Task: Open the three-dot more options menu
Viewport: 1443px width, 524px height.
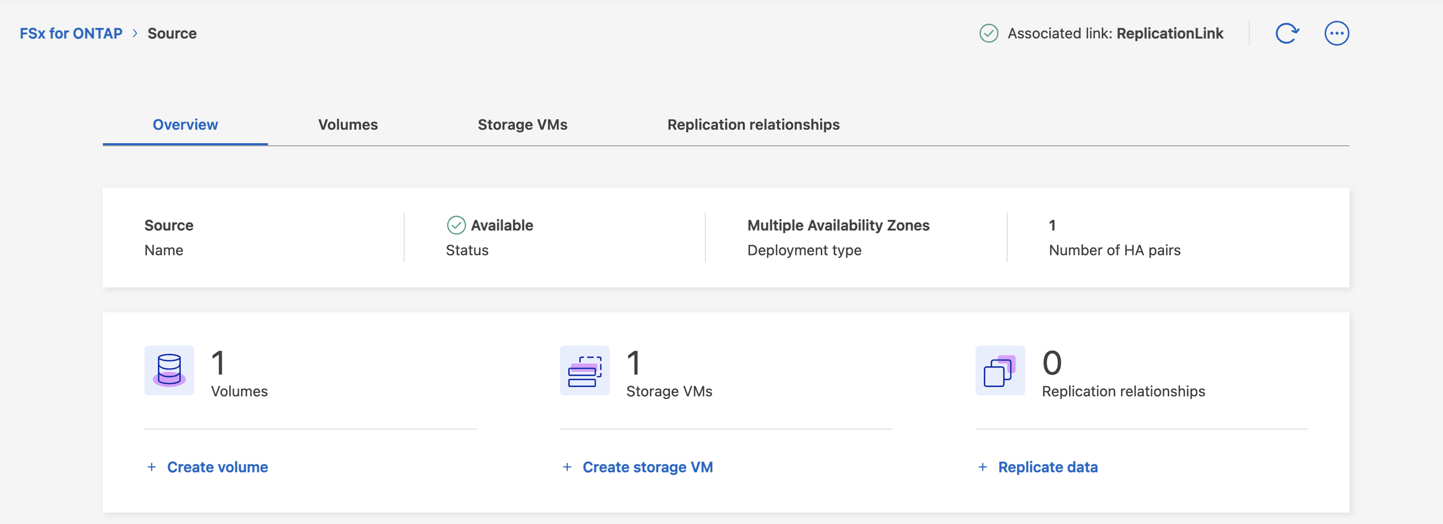Action: tap(1337, 34)
